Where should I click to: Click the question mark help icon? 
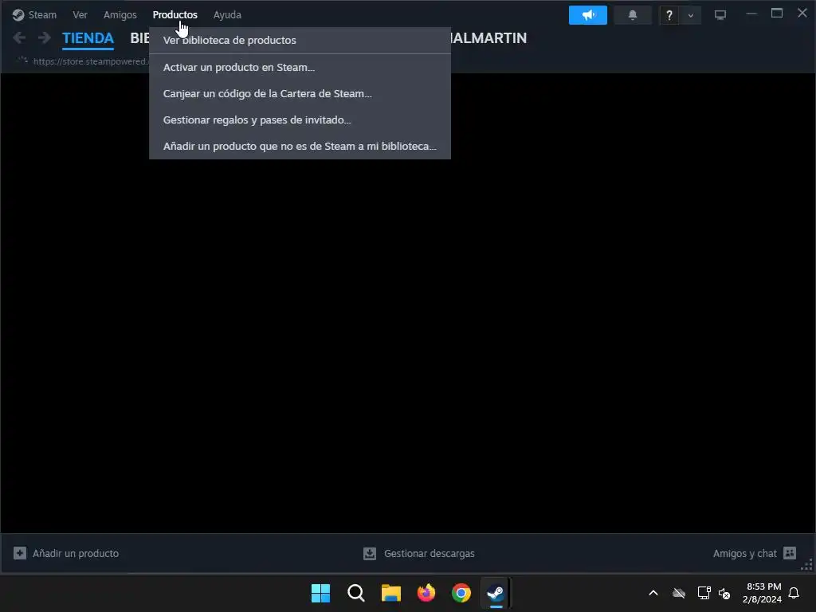click(x=669, y=15)
